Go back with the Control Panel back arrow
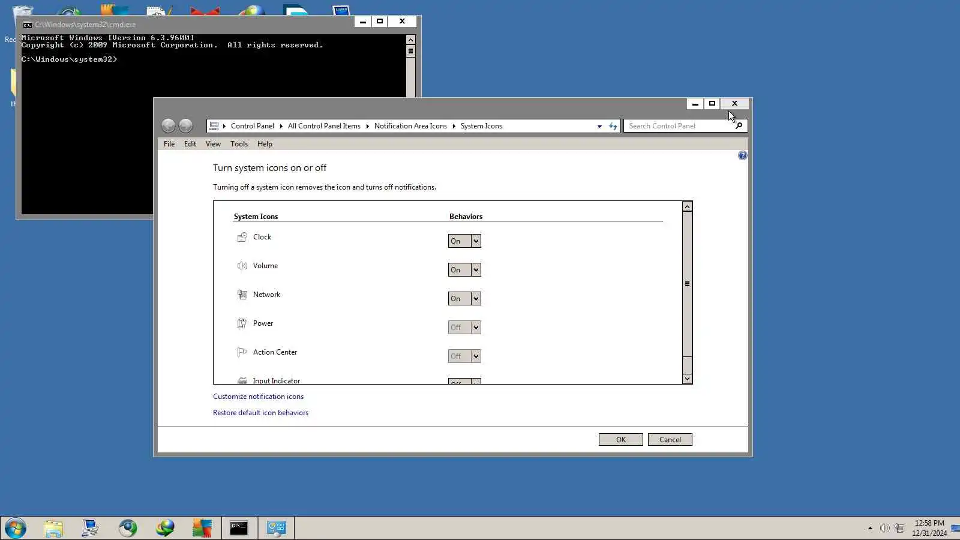The height and width of the screenshot is (540, 960). [x=169, y=125]
